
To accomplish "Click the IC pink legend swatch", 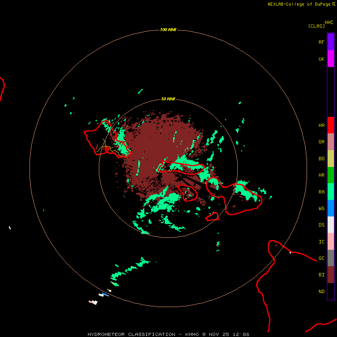I will pos(331,242).
